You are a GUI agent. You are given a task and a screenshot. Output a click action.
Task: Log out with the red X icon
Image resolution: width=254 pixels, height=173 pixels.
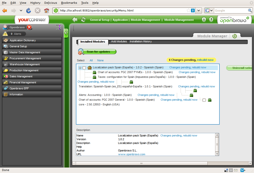coord(29,27)
